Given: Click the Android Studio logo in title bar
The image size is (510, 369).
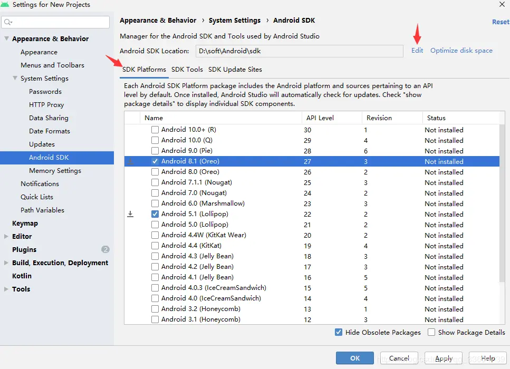Looking at the screenshot, I should coord(6,5).
